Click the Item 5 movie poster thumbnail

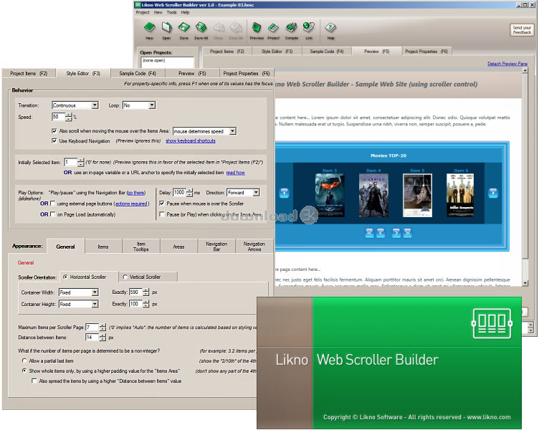tap(417, 195)
